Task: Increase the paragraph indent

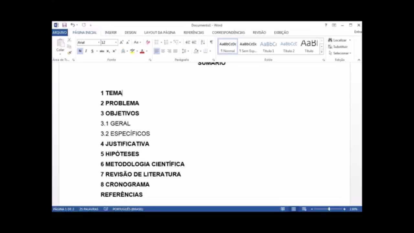Action: 194,42
